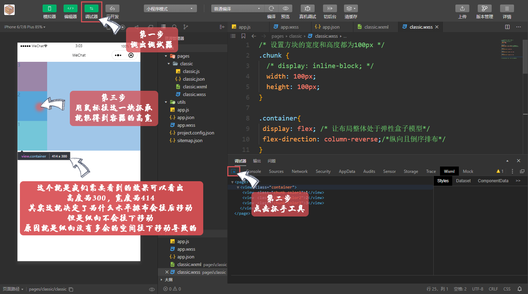Screen dimensions: 528x294
Task: Expand the utils folder
Action: pyautogui.click(x=166, y=102)
